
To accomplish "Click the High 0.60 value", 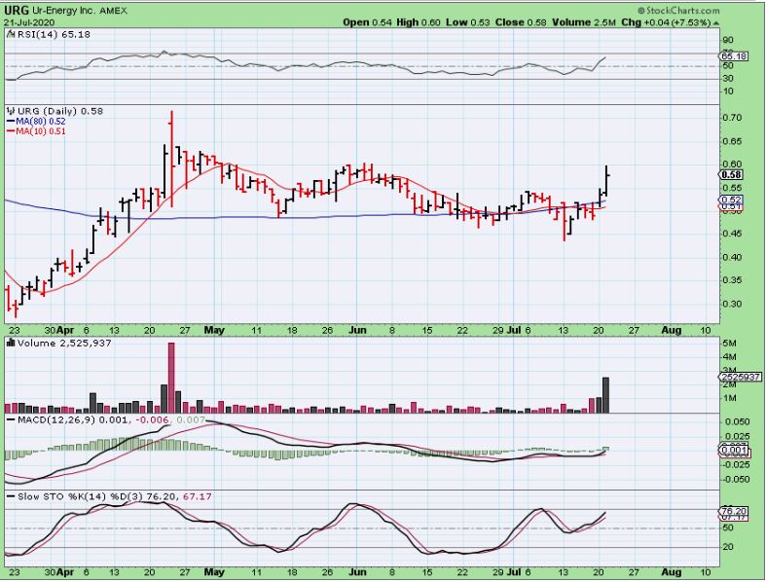I will [x=419, y=22].
